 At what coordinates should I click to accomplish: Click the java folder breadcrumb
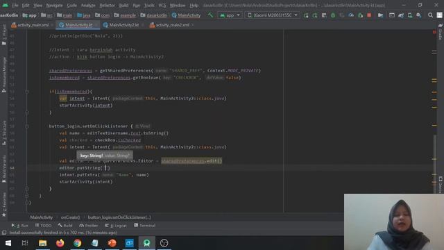[84, 15]
